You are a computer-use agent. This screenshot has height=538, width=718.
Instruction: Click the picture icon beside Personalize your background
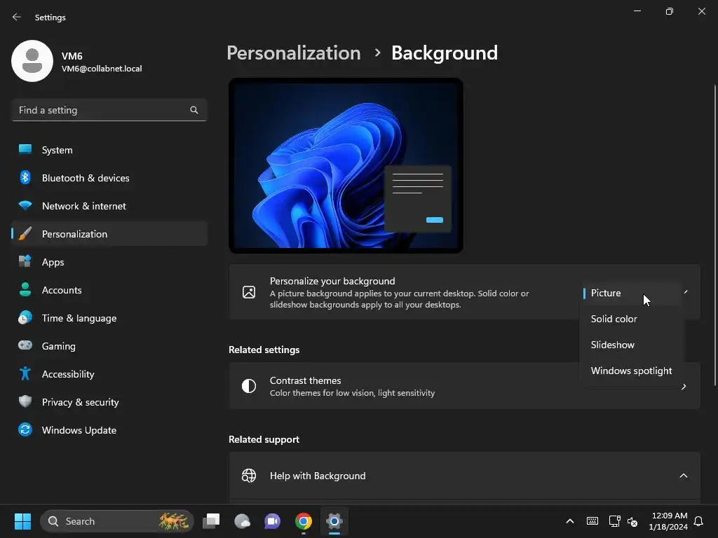249,292
